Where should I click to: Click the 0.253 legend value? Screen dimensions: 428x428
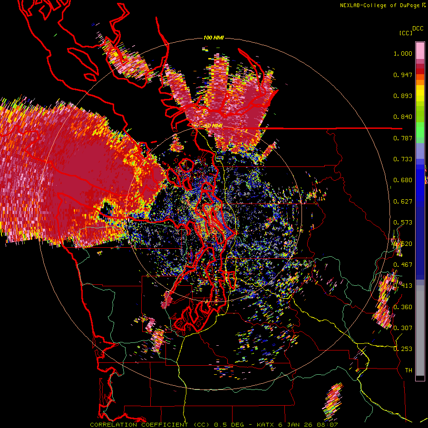point(403,349)
